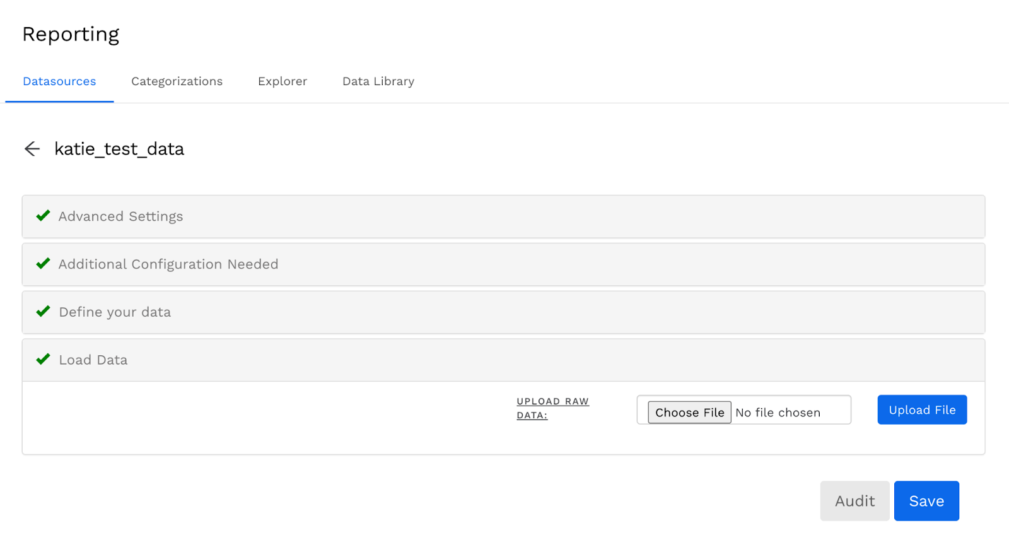This screenshot has height=535, width=1009.
Task: Expand the Advanced Settings section
Action: tap(121, 216)
